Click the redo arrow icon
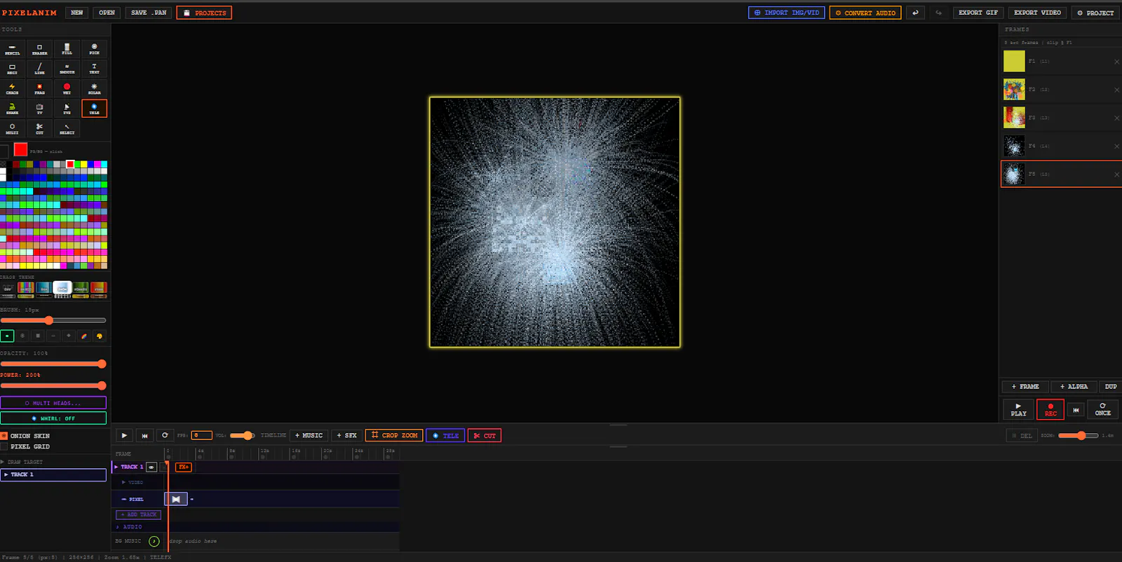 [939, 13]
